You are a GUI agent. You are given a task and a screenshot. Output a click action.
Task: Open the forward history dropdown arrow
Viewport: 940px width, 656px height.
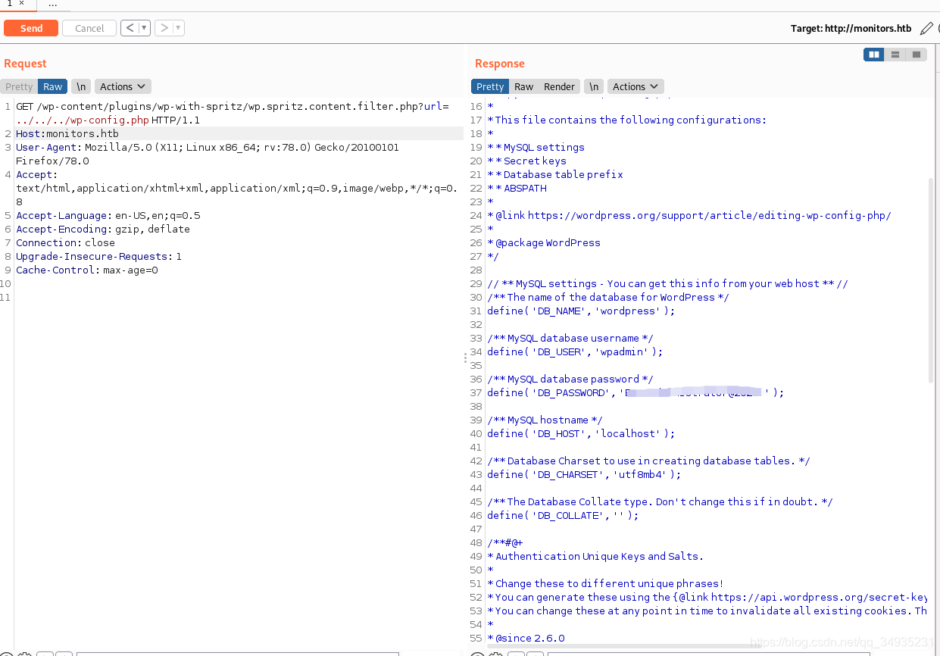[x=179, y=28]
